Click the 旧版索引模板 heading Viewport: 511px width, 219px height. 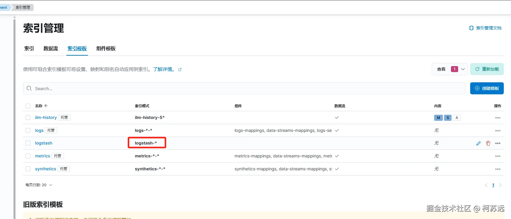[x=43, y=205]
